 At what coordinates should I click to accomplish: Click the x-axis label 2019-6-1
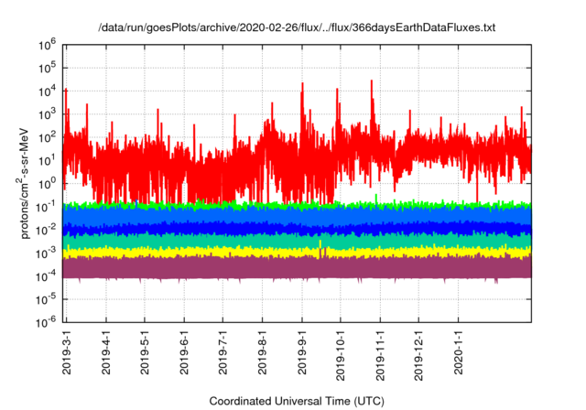pos(184,352)
